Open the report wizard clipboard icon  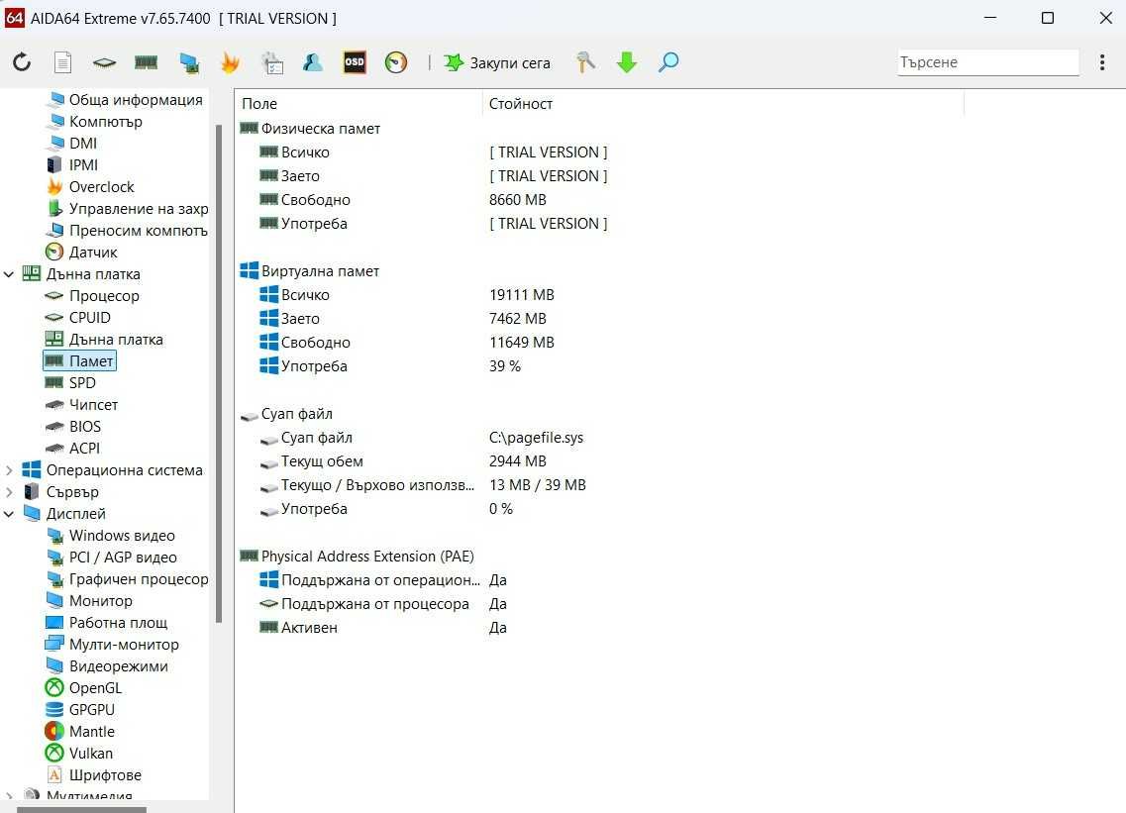click(272, 62)
